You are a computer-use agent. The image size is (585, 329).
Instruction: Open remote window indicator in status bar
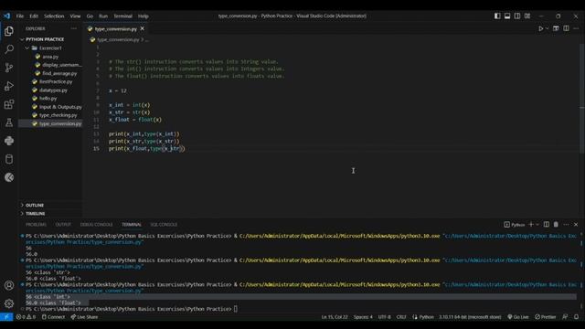pos(6,317)
